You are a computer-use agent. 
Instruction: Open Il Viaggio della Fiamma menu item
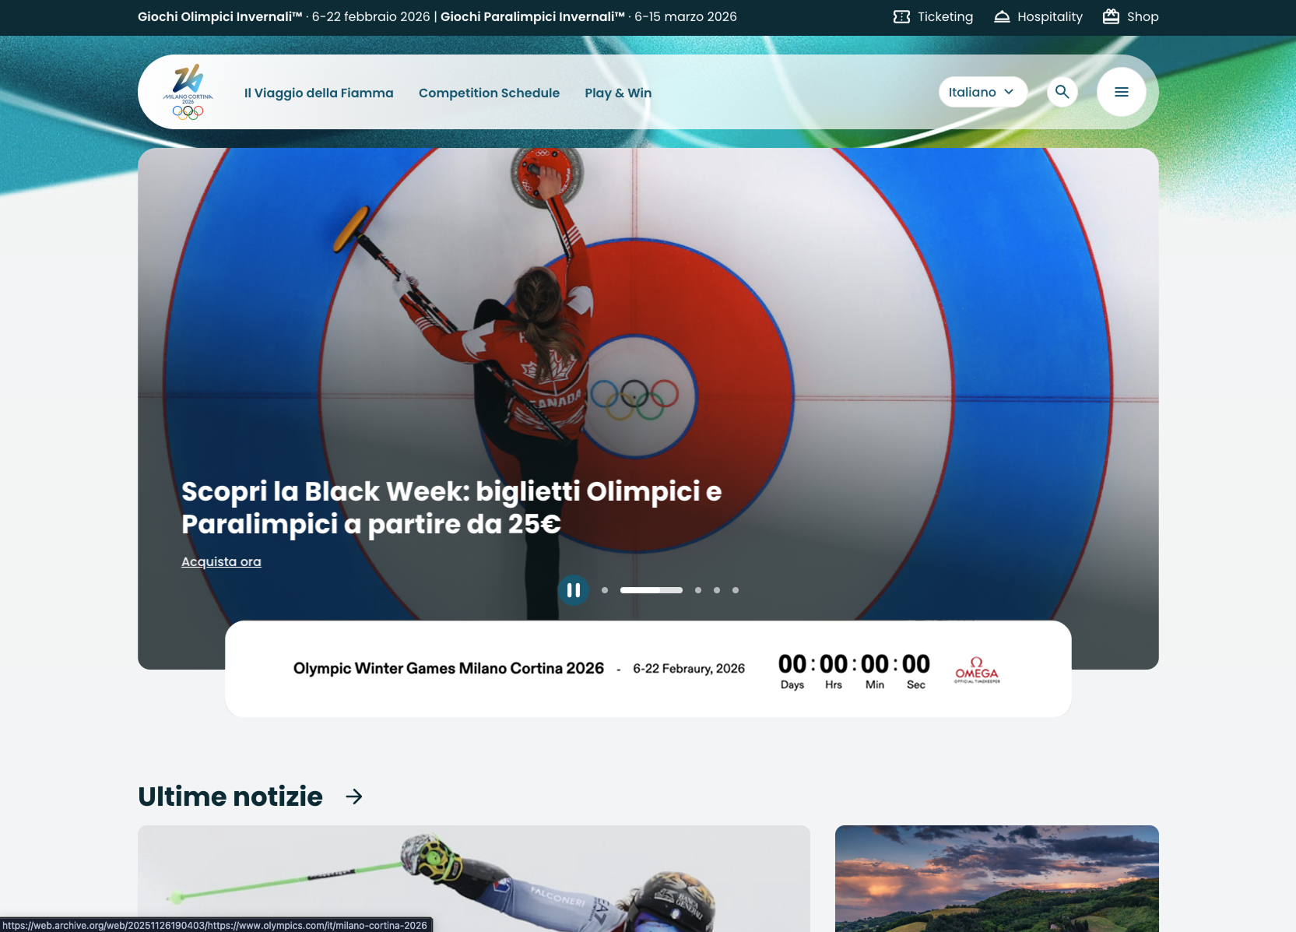pos(319,93)
